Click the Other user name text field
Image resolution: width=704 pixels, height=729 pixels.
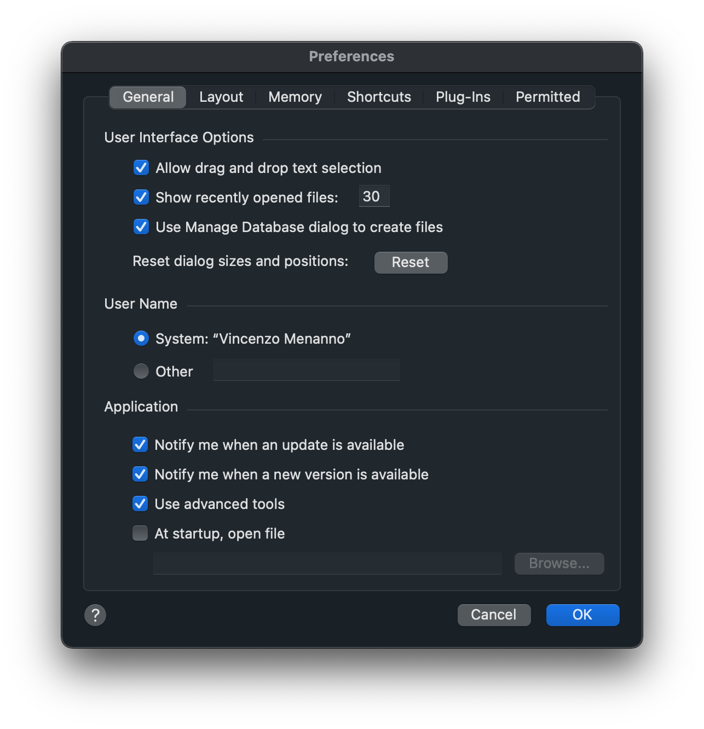tap(306, 371)
